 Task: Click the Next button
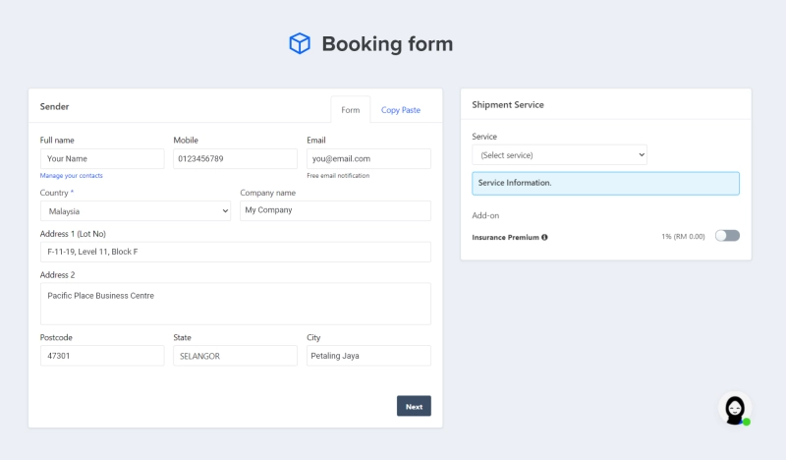[x=414, y=406]
